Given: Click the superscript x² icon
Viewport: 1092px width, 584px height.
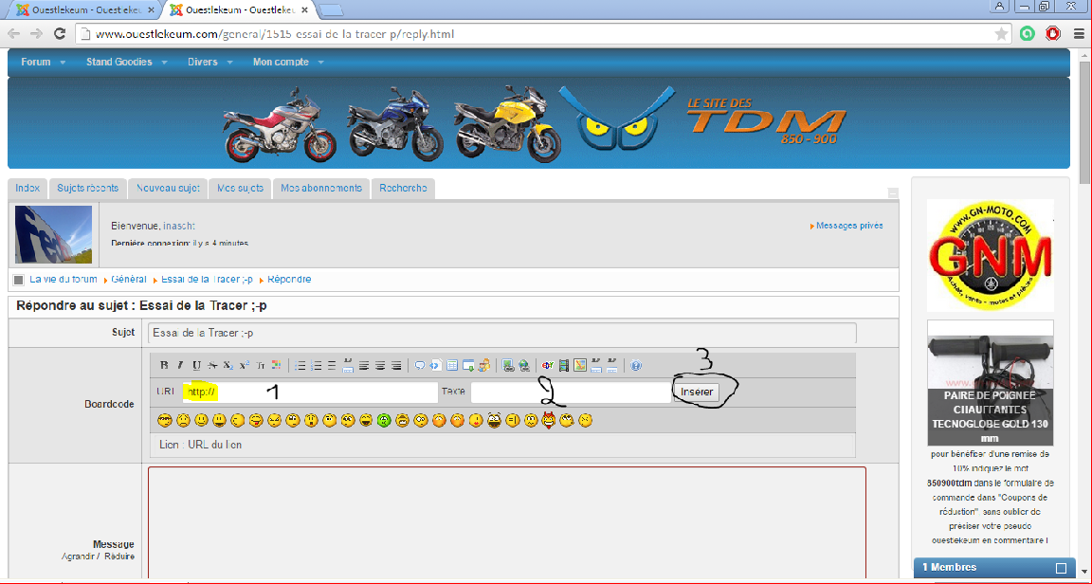Looking at the screenshot, I should click(x=244, y=365).
